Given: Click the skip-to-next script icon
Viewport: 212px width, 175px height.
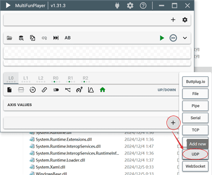Looking at the screenshot, I should [56, 38].
